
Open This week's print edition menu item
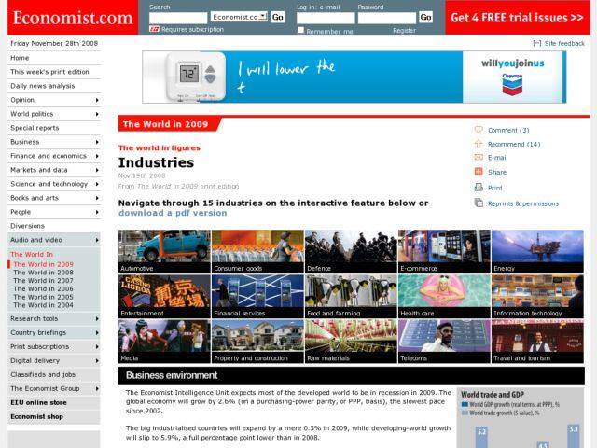click(x=50, y=72)
